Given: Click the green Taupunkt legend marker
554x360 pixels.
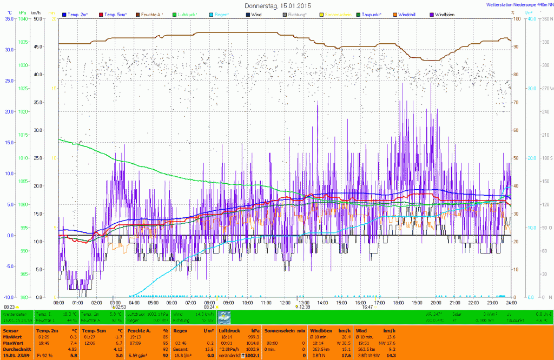Looking at the screenshot, I should 358,14.
